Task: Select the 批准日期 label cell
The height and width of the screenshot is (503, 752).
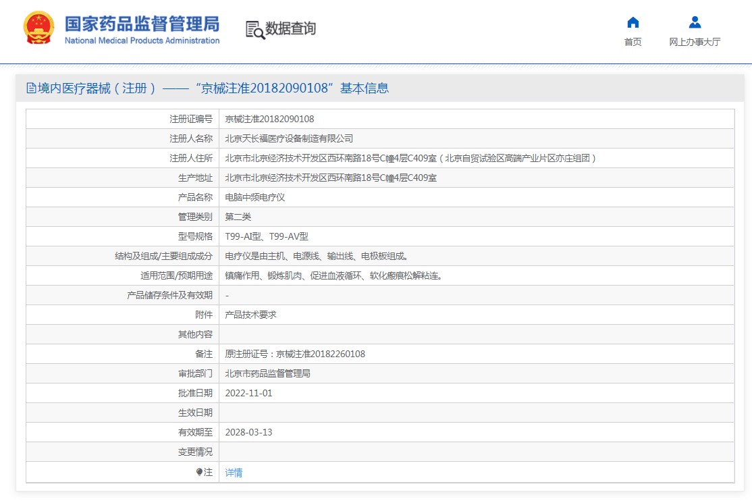Action: [122, 393]
